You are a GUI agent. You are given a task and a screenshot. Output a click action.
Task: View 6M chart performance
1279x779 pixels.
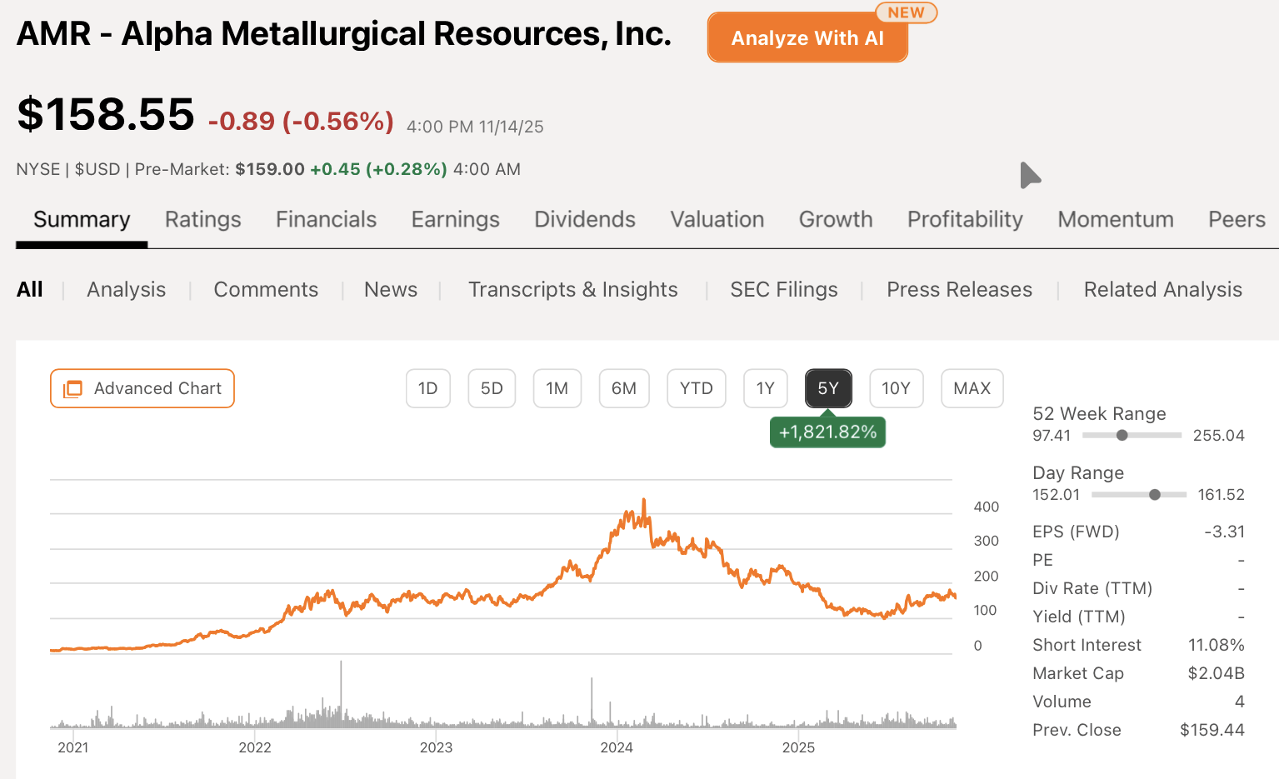pyautogui.click(x=623, y=388)
